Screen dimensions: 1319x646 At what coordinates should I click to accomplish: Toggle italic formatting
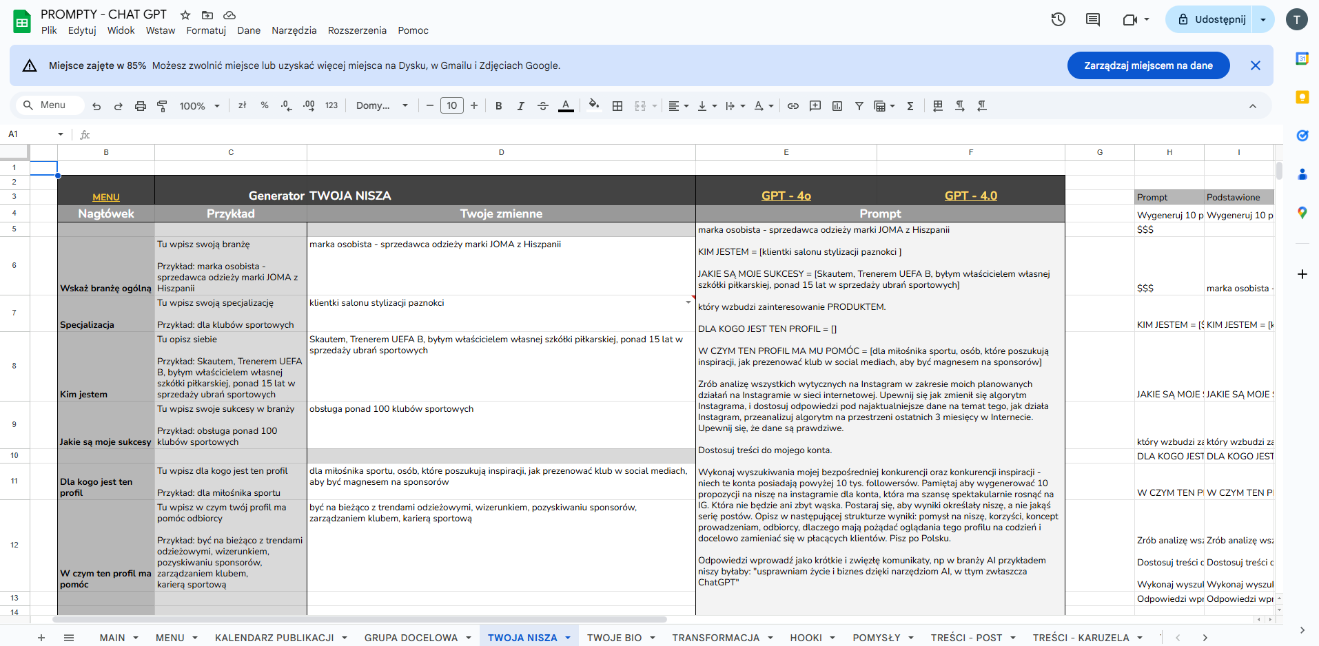tap(521, 106)
